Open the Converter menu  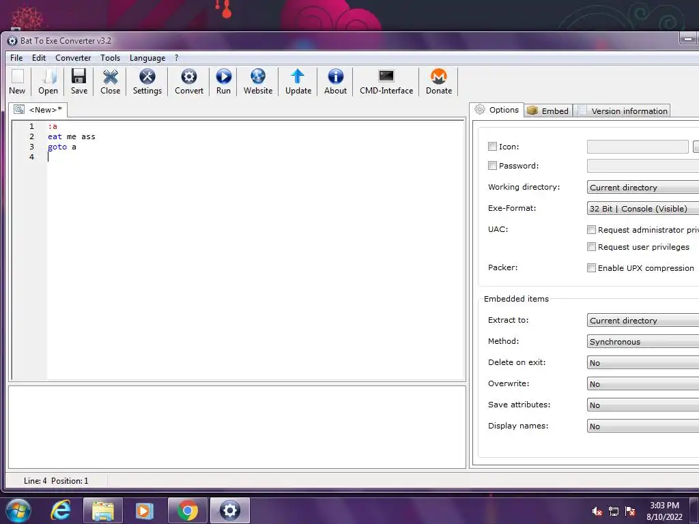pyautogui.click(x=73, y=58)
